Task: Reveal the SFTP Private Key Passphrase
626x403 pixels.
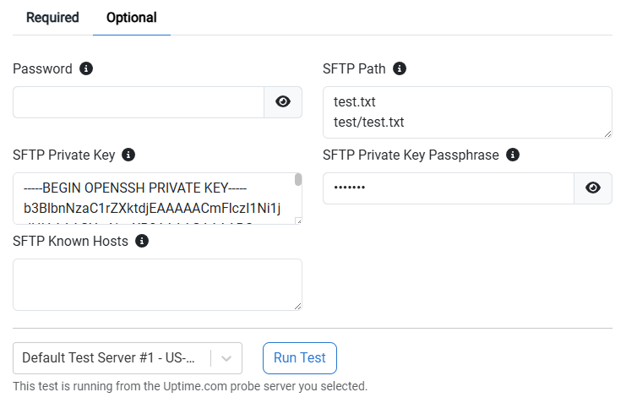Action: (x=593, y=188)
